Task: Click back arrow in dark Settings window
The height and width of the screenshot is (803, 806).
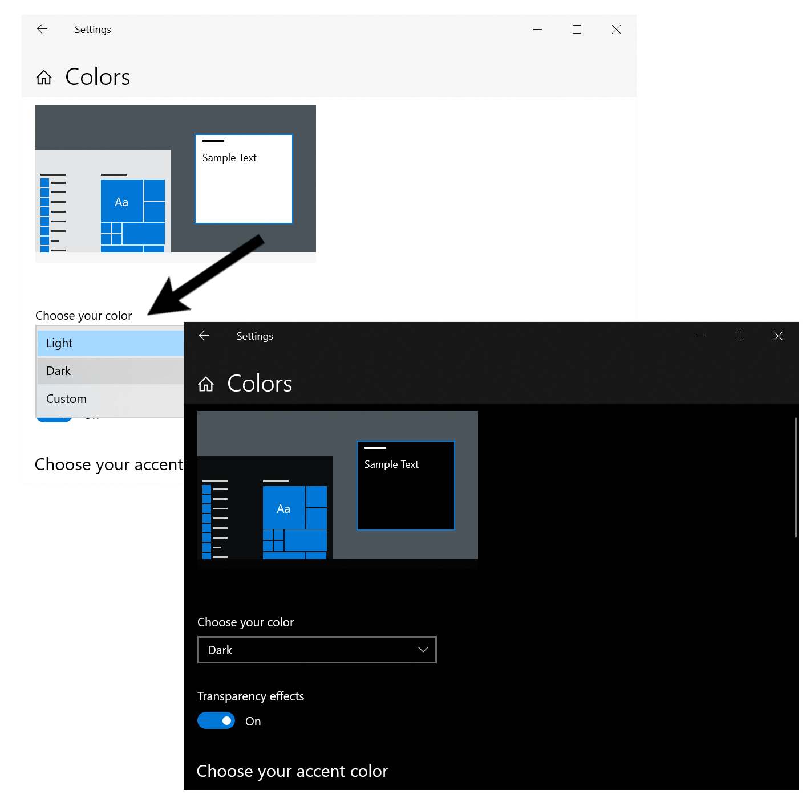Action: pos(204,336)
